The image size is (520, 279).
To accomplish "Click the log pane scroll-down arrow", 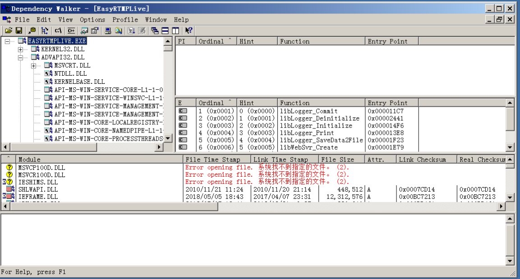I will [510, 261].
